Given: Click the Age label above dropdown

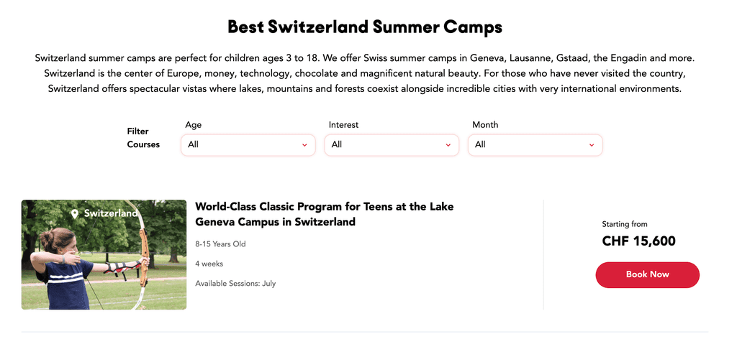Looking at the screenshot, I should [x=193, y=125].
